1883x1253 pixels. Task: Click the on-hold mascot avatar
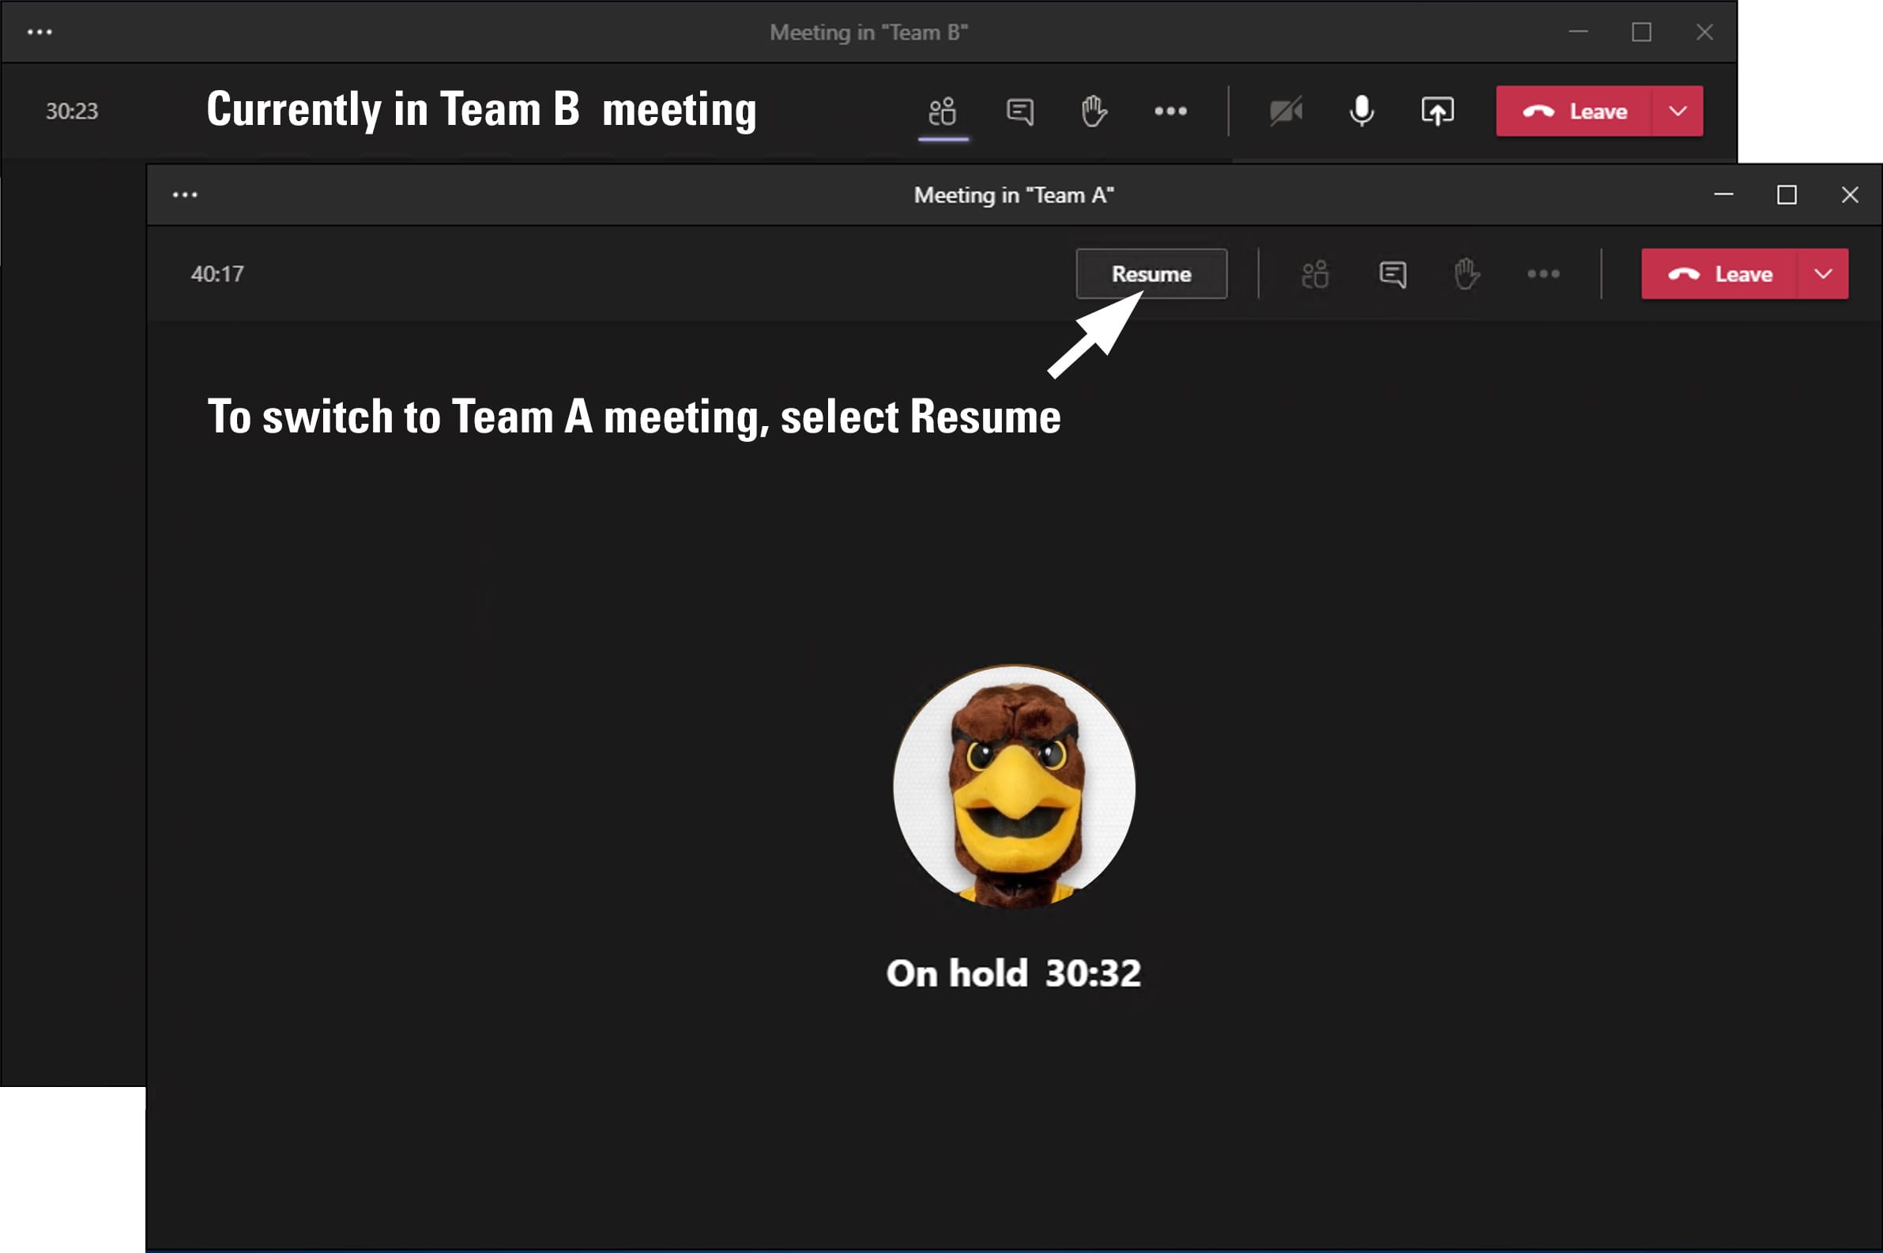1013,787
